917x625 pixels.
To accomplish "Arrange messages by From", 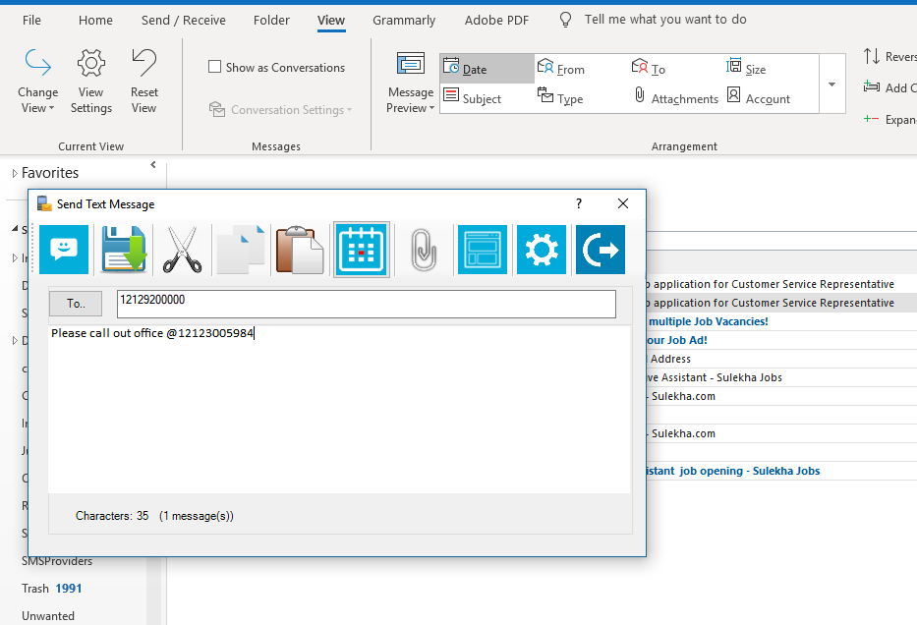I will (x=561, y=69).
